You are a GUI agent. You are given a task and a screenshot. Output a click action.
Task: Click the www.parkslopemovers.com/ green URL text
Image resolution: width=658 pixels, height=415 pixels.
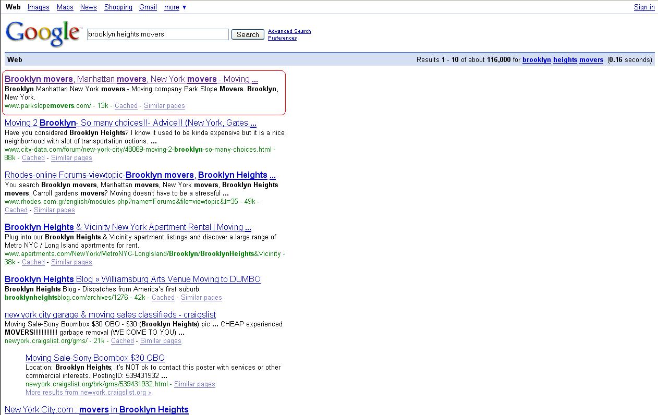[x=48, y=106]
